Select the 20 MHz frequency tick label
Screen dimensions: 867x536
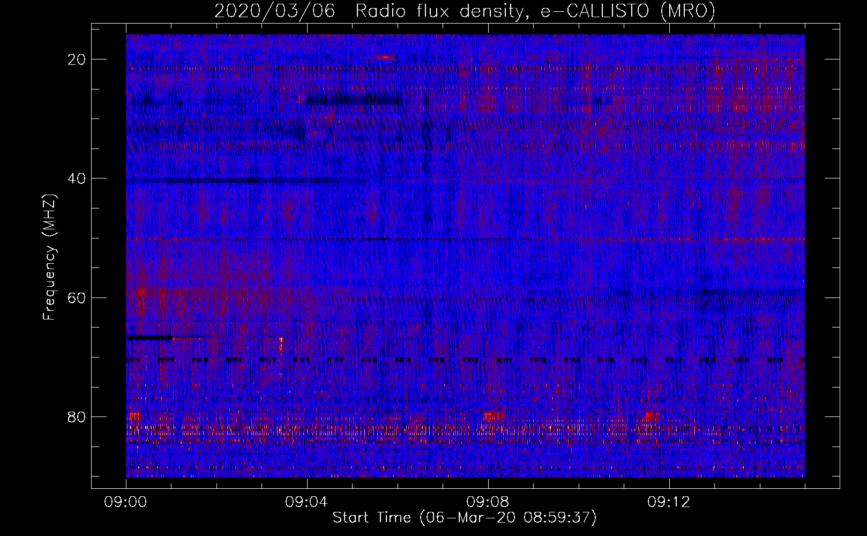[x=77, y=59]
